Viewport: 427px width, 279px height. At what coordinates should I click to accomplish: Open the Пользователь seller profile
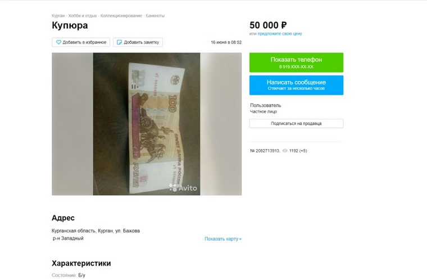pos(266,105)
